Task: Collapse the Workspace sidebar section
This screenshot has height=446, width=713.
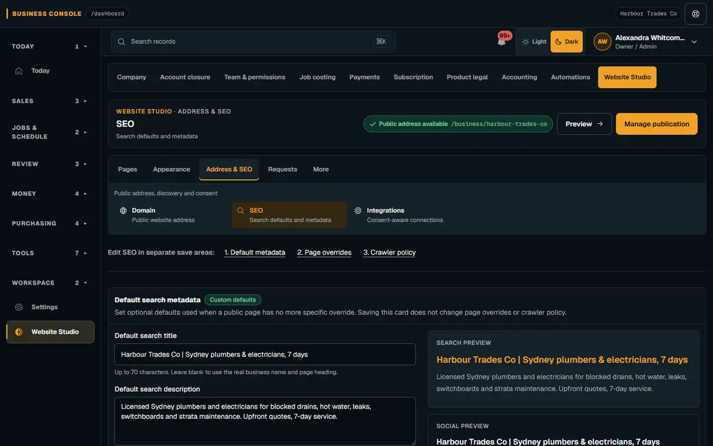Action: [50, 283]
